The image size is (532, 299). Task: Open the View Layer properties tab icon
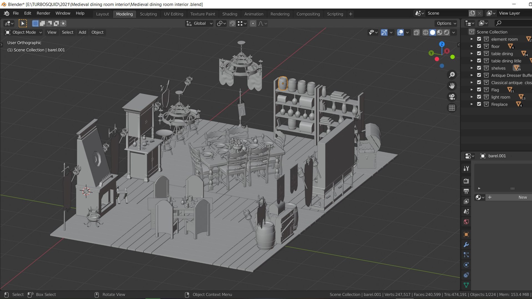(466, 202)
